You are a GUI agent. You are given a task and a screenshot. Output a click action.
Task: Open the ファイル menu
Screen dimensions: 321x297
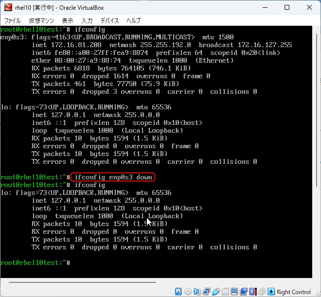coord(13,21)
